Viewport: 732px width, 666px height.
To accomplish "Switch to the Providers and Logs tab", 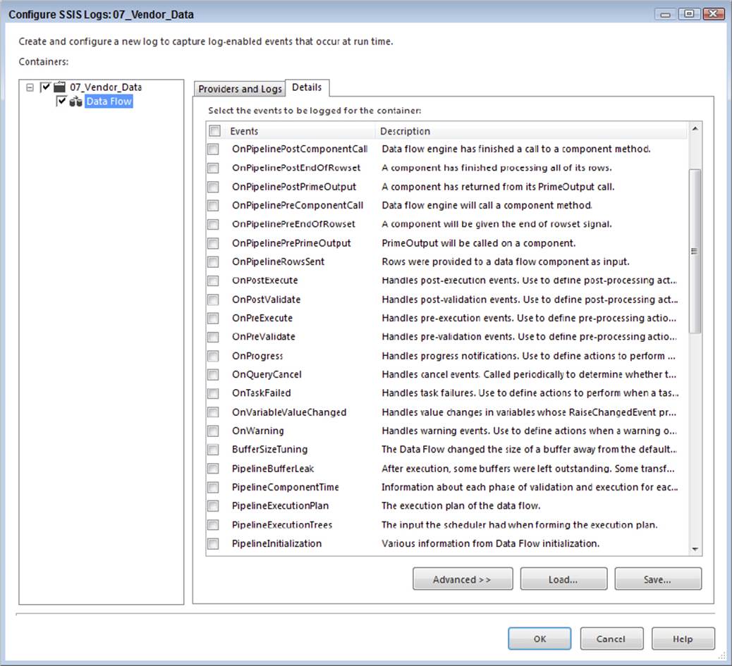I will coord(240,89).
